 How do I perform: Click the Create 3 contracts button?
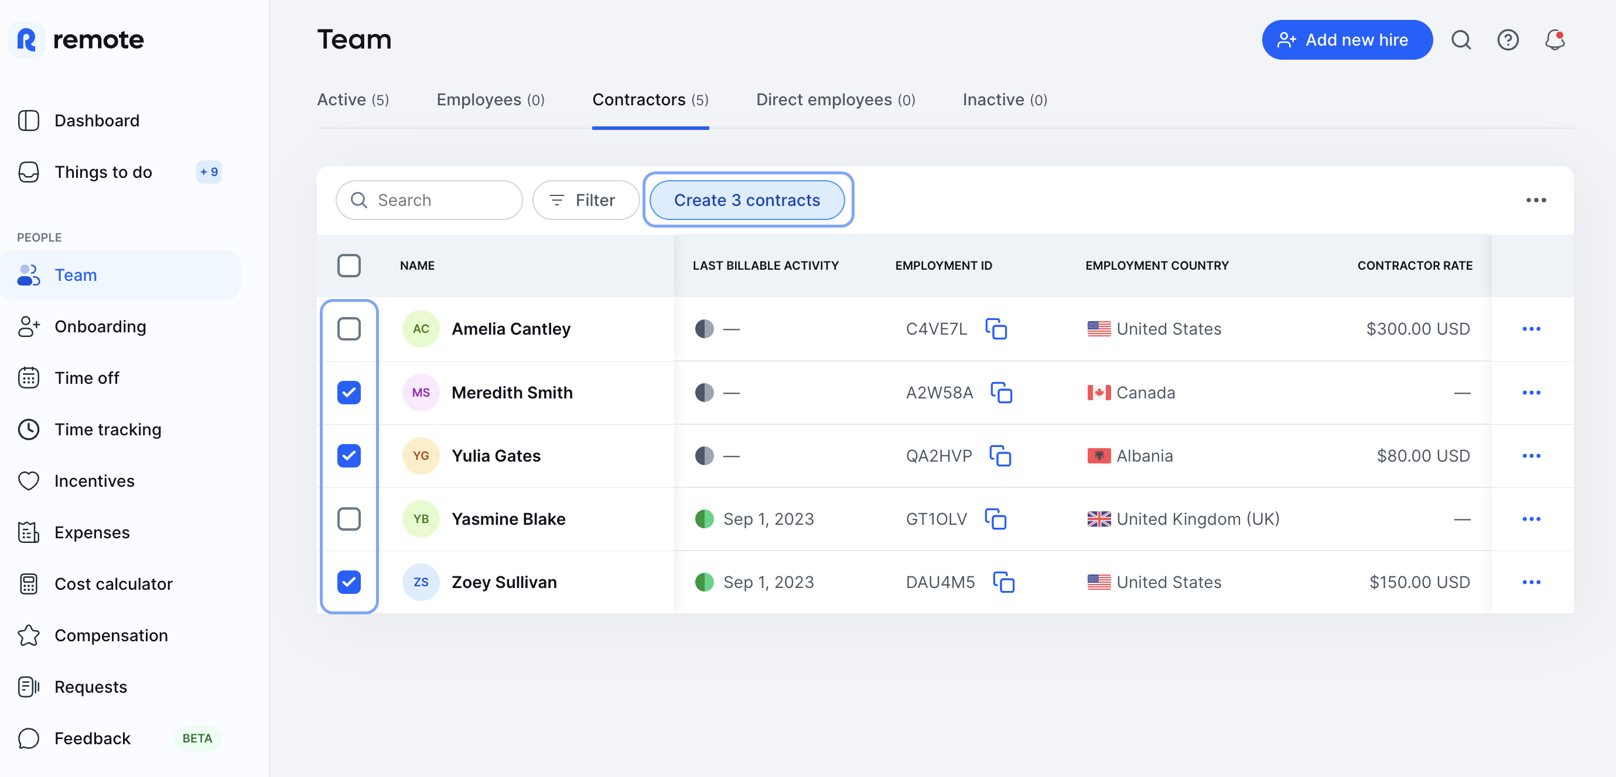747,200
